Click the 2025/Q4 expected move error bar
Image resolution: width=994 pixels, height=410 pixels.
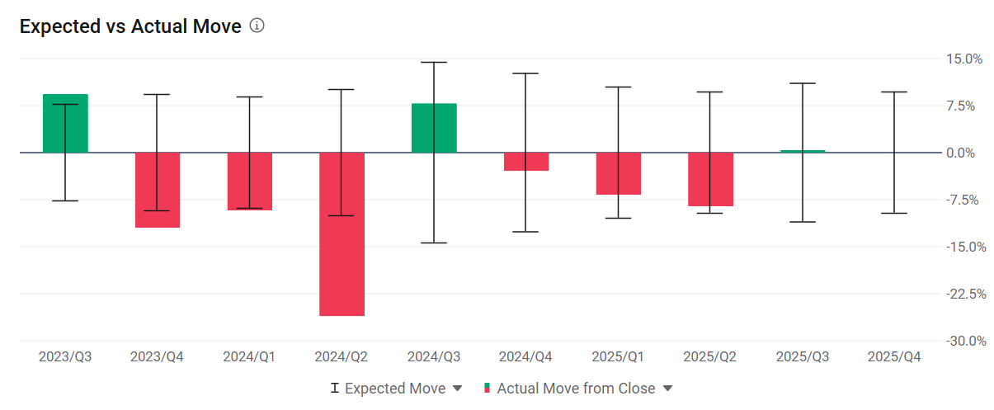(894, 153)
